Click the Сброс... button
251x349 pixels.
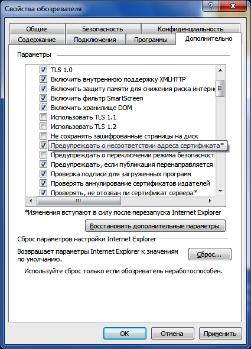point(210,254)
